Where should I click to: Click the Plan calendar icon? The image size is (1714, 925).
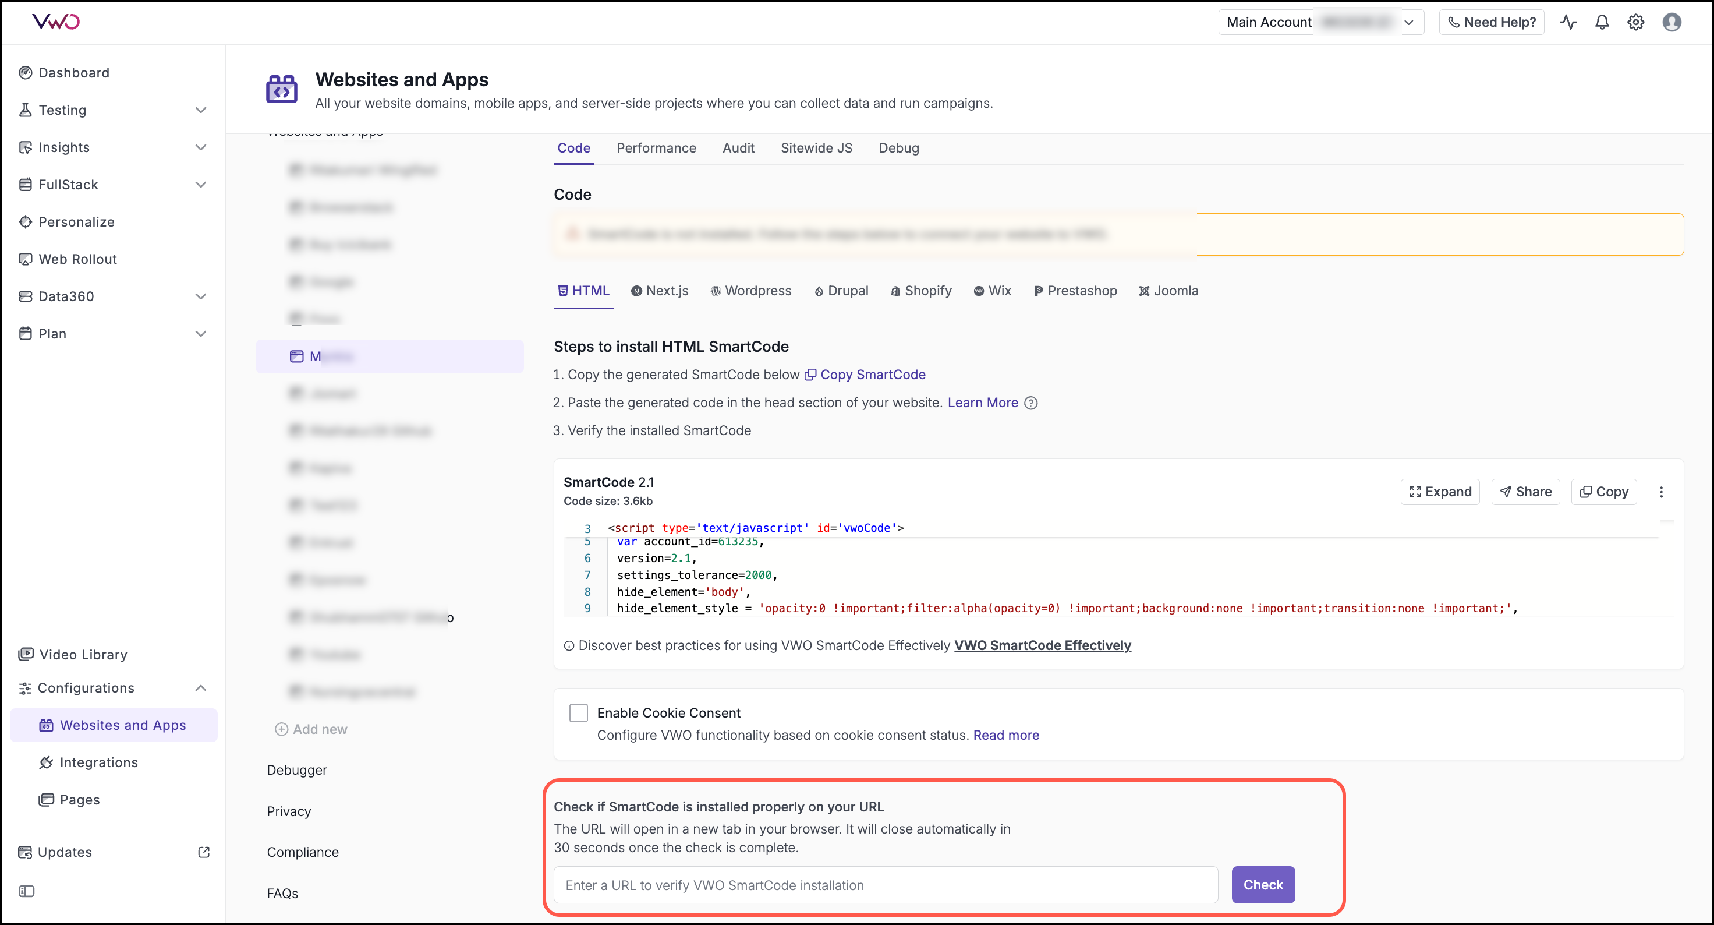point(25,333)
